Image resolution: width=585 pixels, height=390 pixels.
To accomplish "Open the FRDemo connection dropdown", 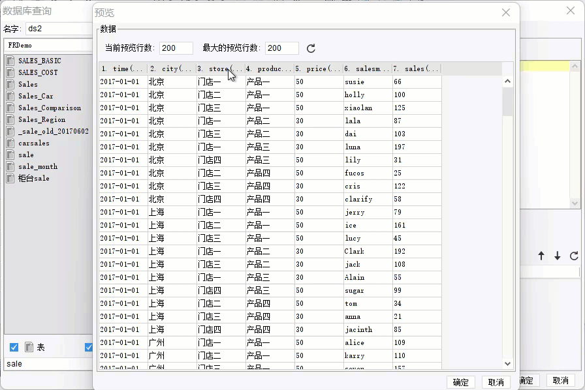I will (x=48, y=45).
